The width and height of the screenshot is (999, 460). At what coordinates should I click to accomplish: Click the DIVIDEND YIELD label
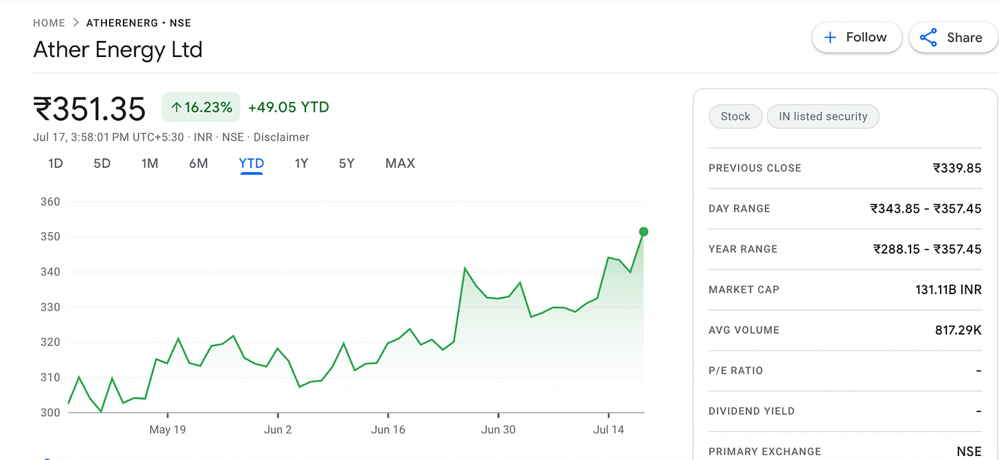tap(752, 411)
